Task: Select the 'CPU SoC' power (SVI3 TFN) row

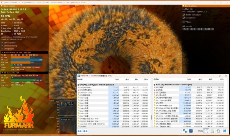Action: pyautogui.click(x=113, y=121)
